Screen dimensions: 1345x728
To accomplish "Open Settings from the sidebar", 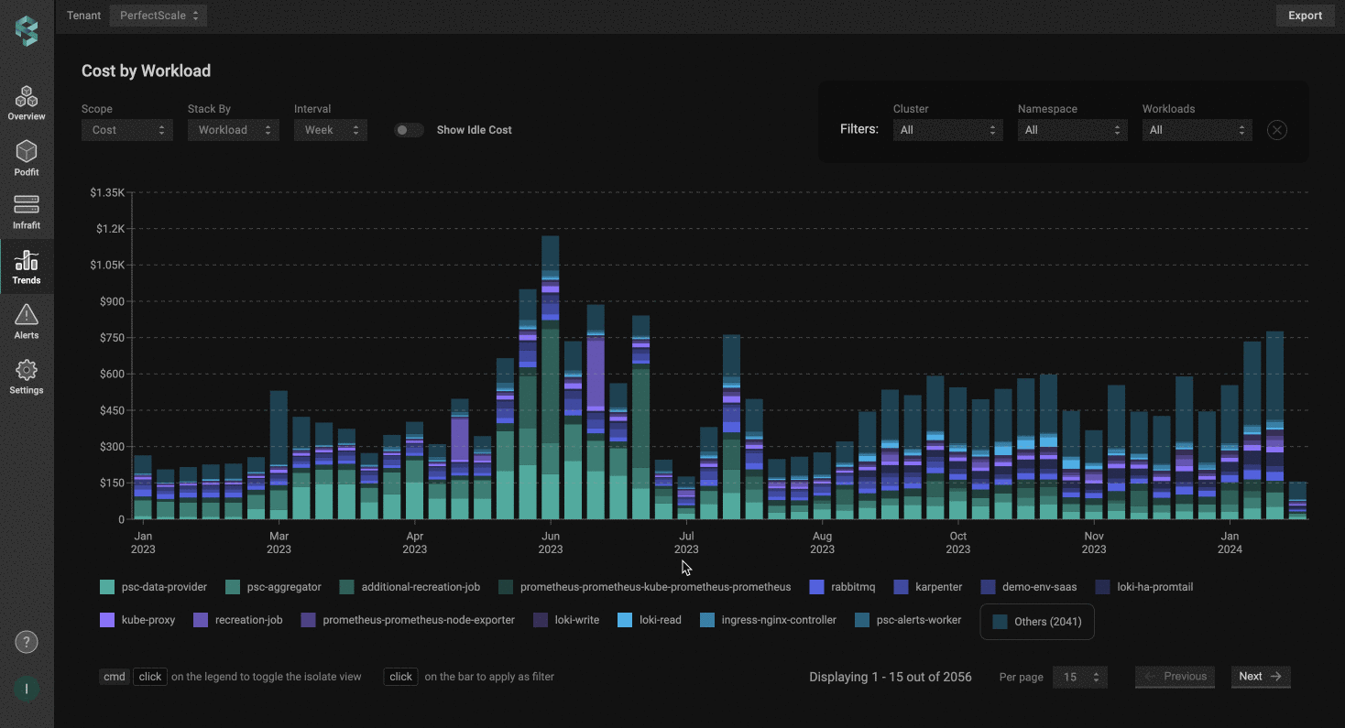I will point(27,371).
